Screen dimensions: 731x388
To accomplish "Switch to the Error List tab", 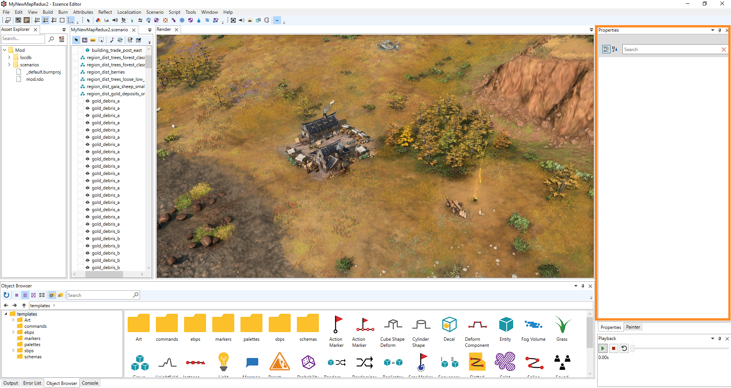I will click(32, 383).
